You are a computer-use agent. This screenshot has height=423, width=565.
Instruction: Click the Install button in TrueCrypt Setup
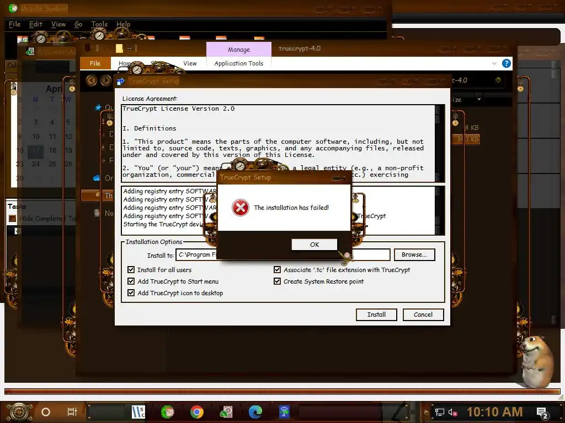[376, 314]
